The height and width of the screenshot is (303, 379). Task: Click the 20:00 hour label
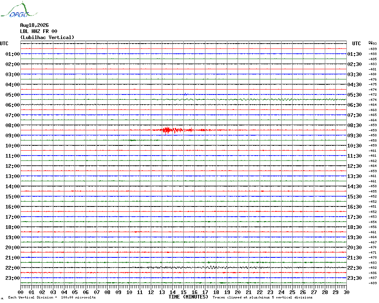coord(13,248)
